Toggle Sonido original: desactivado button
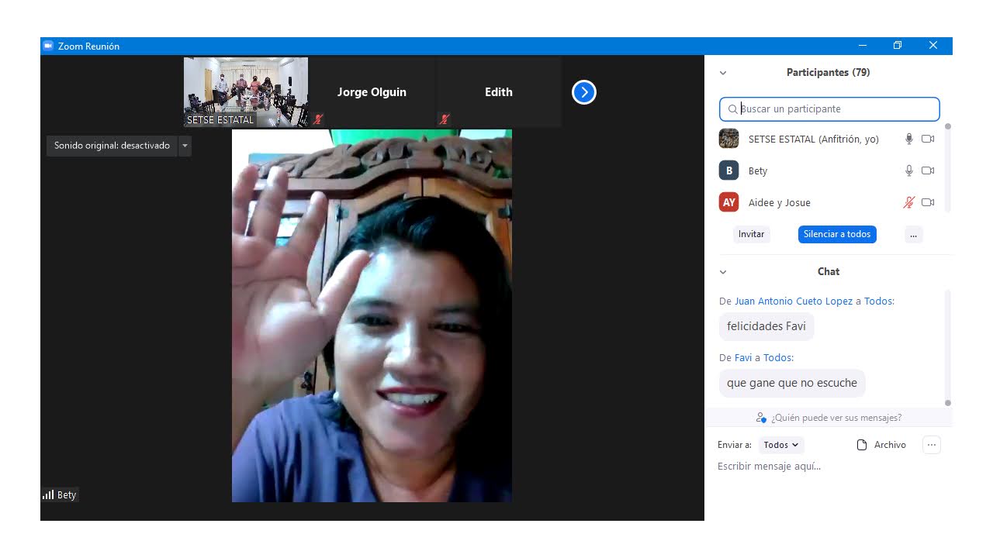 pyautogui.click(x=112, y=146)
